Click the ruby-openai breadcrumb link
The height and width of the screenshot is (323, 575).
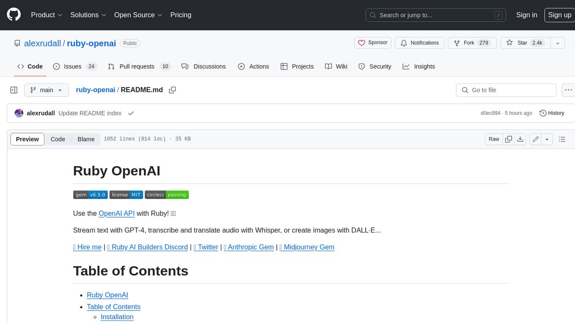click(96, 90)
